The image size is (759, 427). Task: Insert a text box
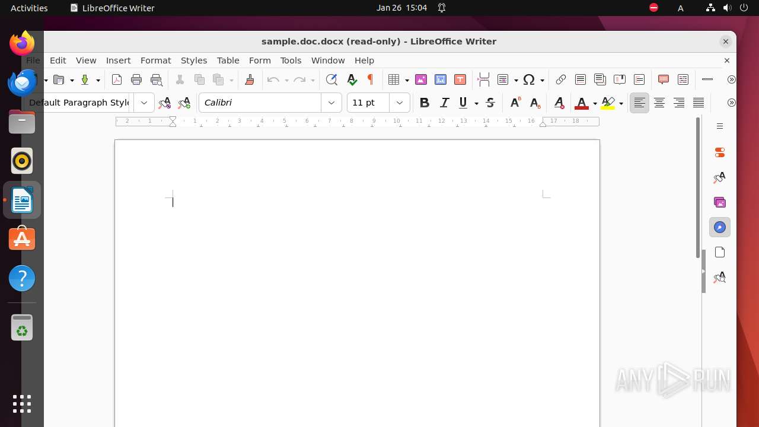(x=460, y=79)
